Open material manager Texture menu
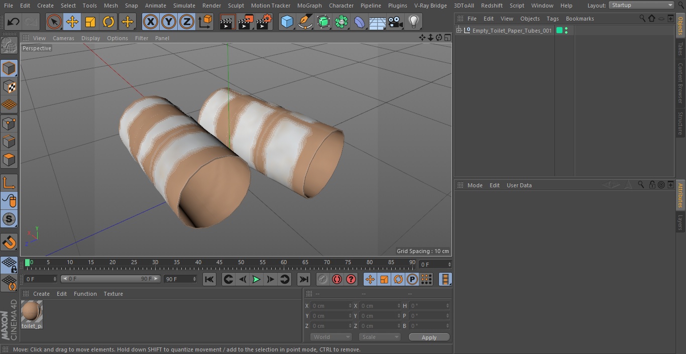686x354 pixels. (x=113, y=294)
